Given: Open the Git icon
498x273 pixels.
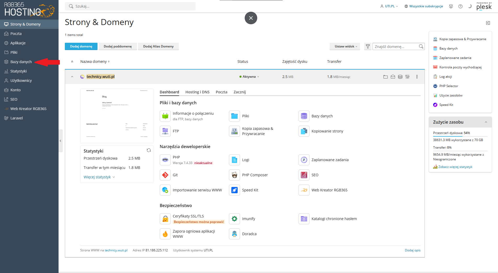Looking at the screenshot, I should point(165,175).
